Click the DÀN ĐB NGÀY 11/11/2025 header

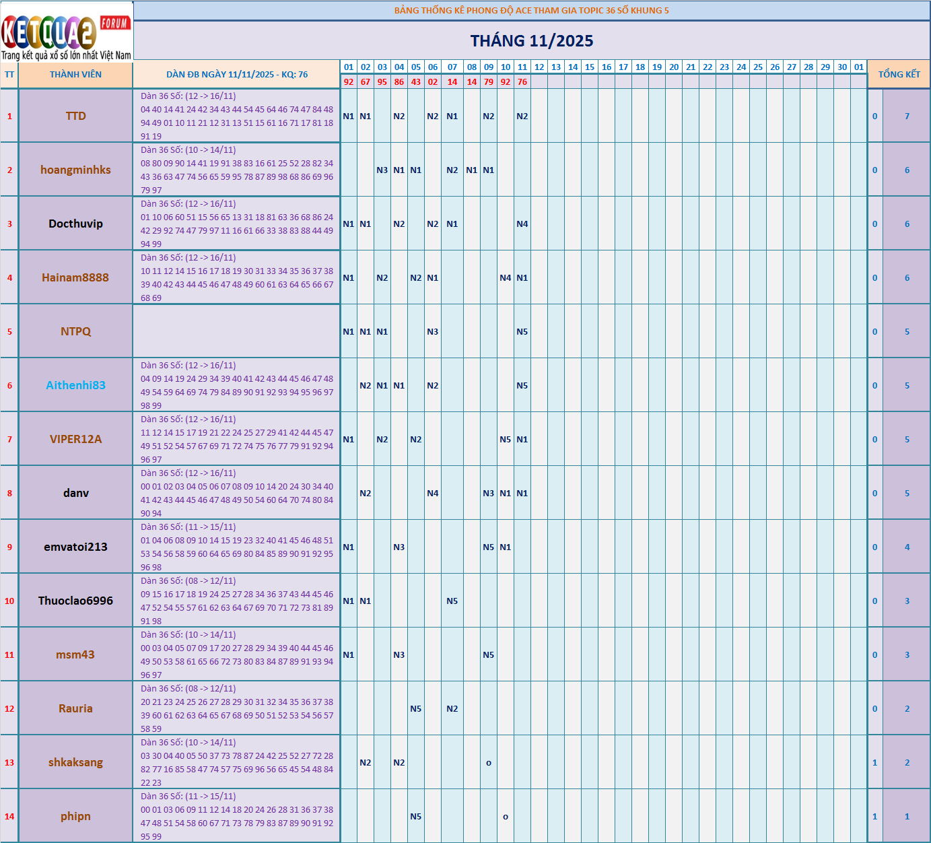click(x=237, y=75)
